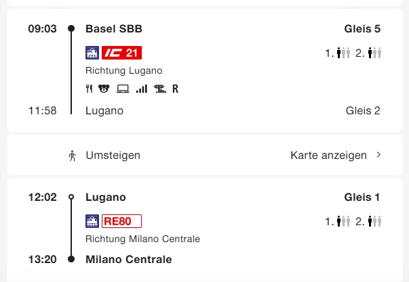Click the mobile signal bars icon
The image size is (409, 282).
[x=141, y=89]
